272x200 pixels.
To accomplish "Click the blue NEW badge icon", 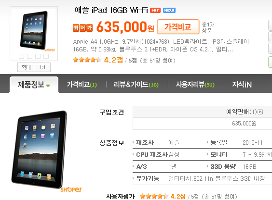I will pyautogui.click(x=169, y=11).
